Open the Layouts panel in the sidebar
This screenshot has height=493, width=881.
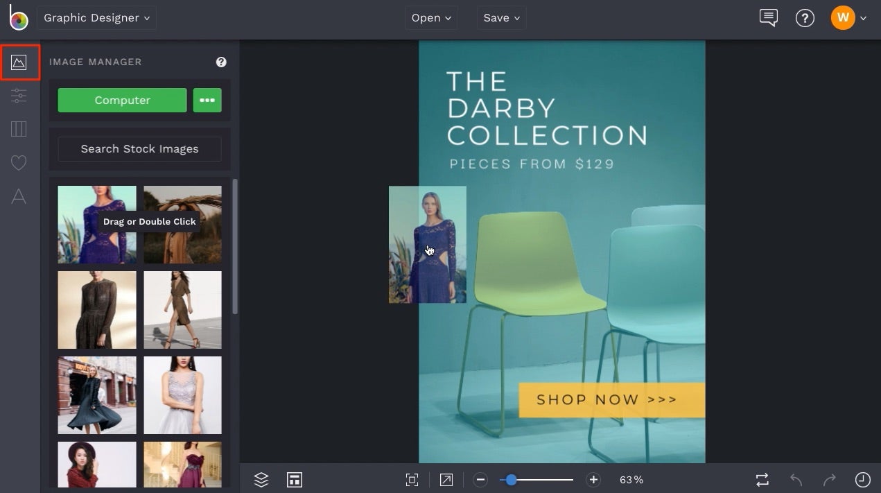[20, 129]
